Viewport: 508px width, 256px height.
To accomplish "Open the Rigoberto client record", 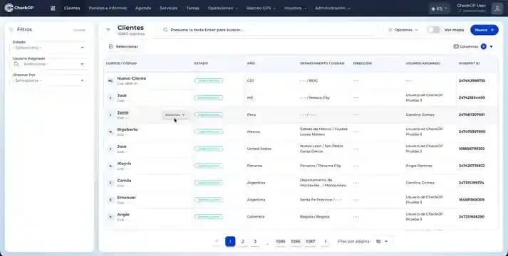I will point(128,129).
